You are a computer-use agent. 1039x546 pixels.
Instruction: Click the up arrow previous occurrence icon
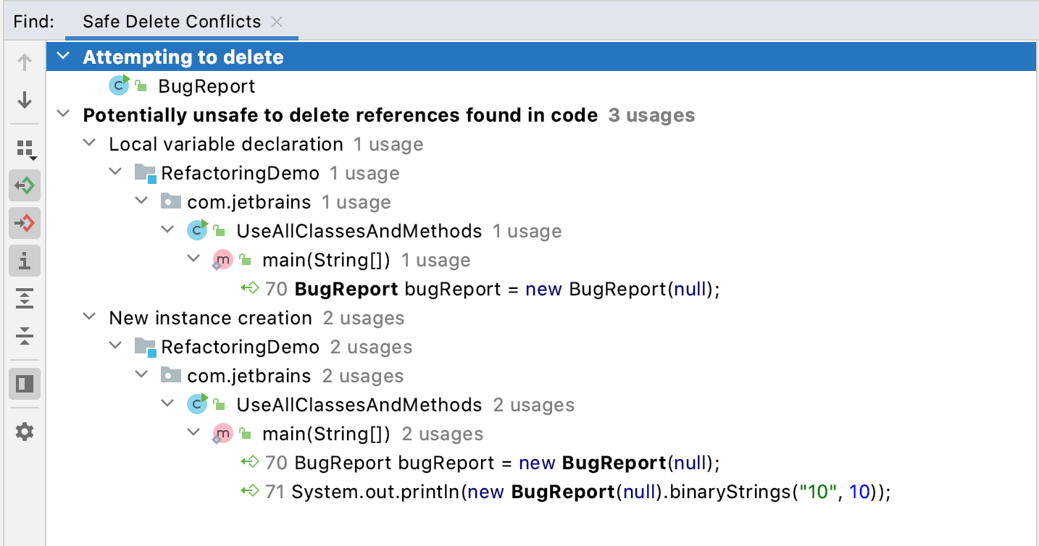tap(25, 63)
